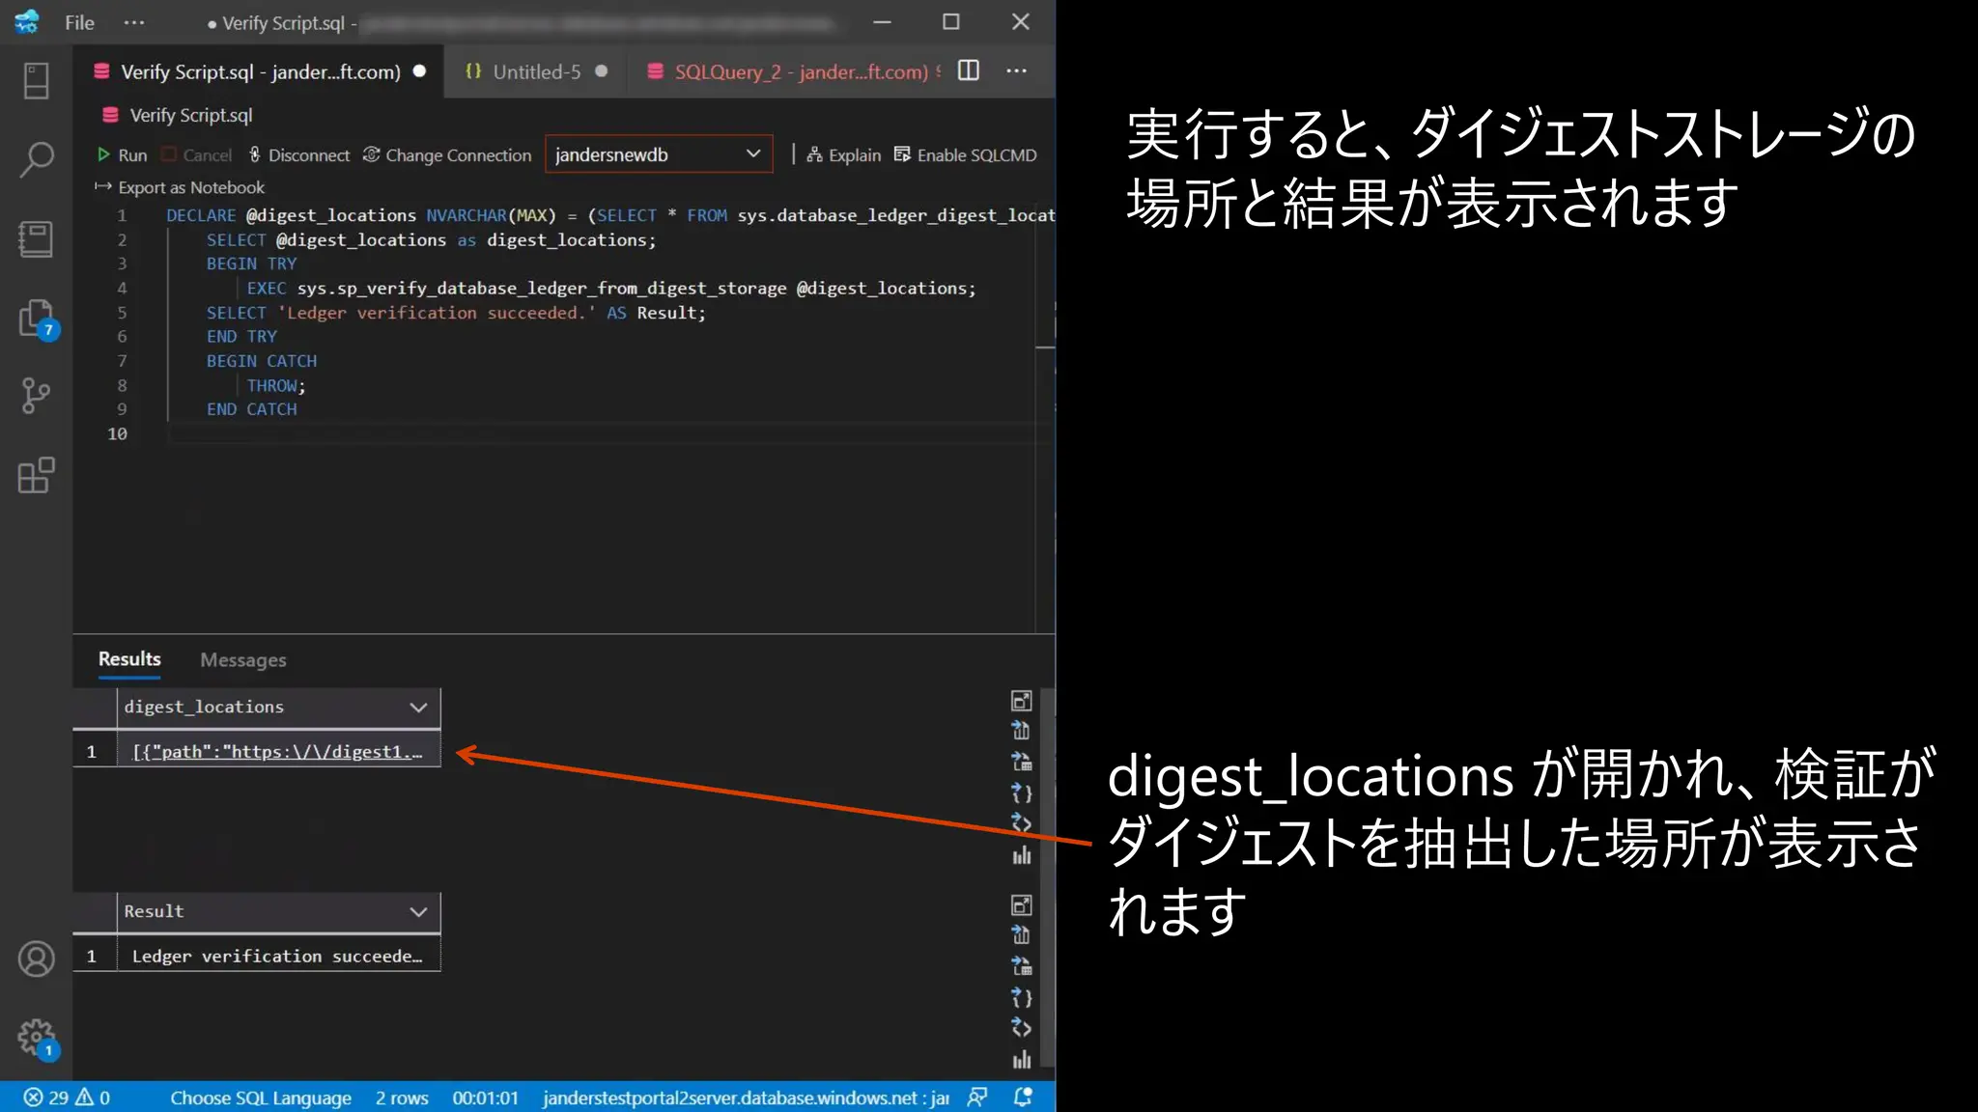Enable SQLCMD mode
This screenshot has height=1112, width=1978.
pyautogui.click(x=965, y=155)
